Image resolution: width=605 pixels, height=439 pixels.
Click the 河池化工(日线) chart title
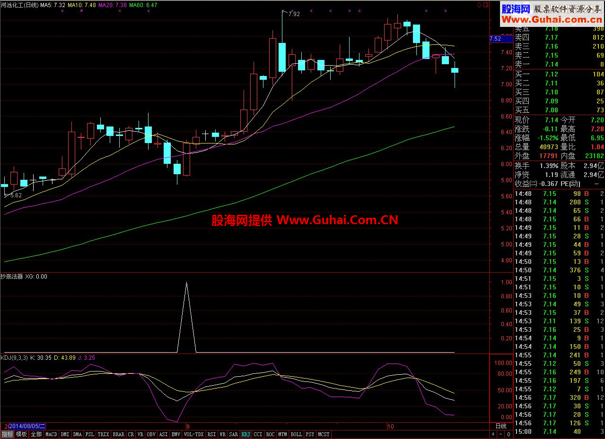tap(19, 5)
